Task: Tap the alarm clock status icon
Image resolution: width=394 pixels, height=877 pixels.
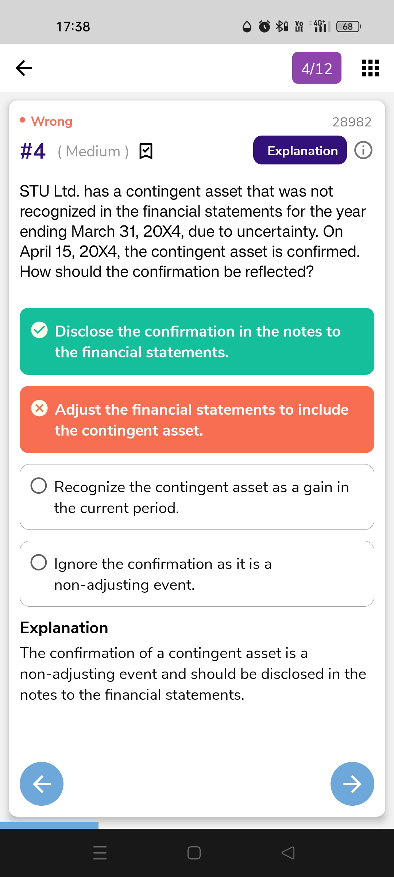Action: tap(264, 26)
